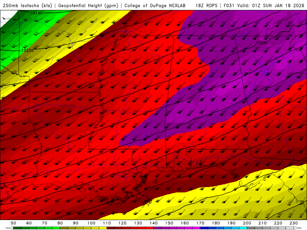This screenshot has width=307, height=230.
Task: Click the right arrow end of the color bar
Action: [x=298, y=228]
